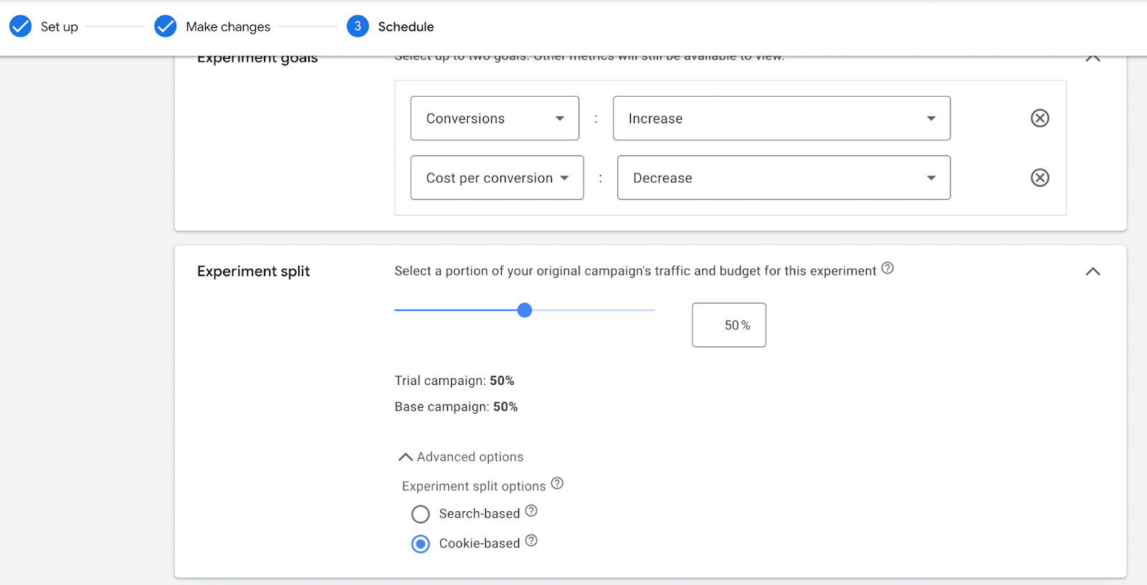The width and height of the screenshot is (1147, 585).
Task: Open the Cost per conversion dropdown
Action: (x=497, y=178)
